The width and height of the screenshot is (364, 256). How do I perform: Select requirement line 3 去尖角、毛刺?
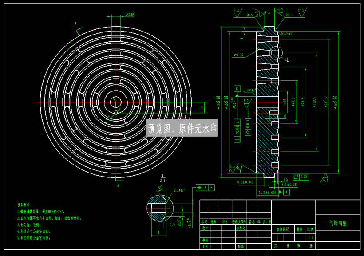tap(29, 224)
